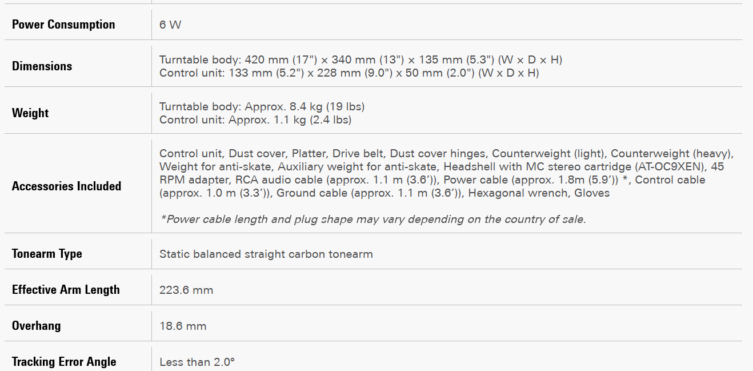753x371 pixels.
Task: Click the Control unit dimensions line
Action: tap(349, 73)
